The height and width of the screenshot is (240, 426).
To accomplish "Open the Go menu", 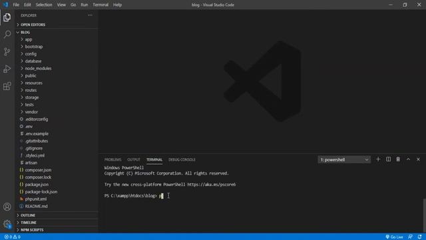I will coord(73,5).
